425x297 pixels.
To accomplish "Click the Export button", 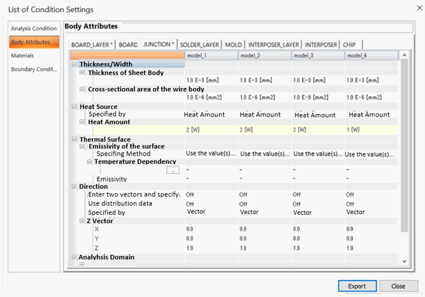I will (x=357, y=286).
